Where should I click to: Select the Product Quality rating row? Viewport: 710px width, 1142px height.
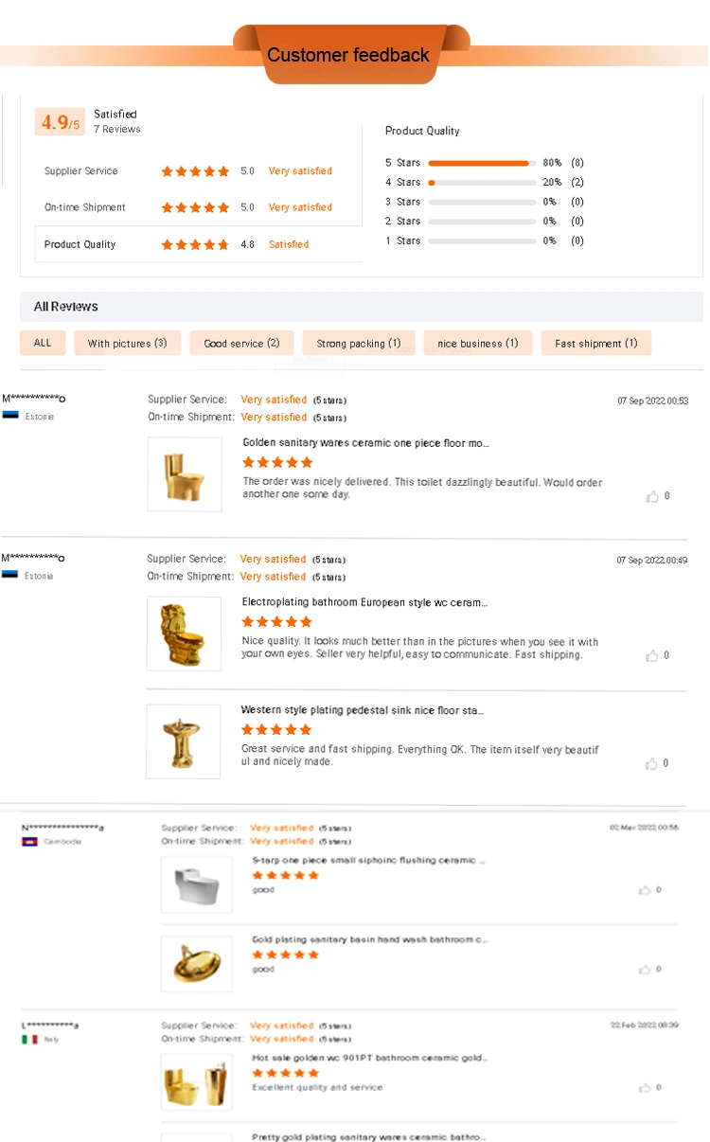[198, 244]
